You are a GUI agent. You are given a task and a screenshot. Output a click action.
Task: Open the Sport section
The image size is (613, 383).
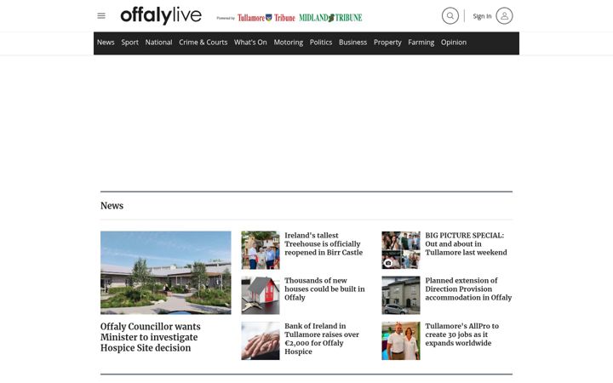(129, 43)
